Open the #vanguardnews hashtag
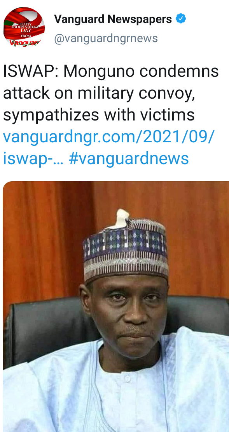The width and height of the screenshot is (229, 432). coord(129,158)
